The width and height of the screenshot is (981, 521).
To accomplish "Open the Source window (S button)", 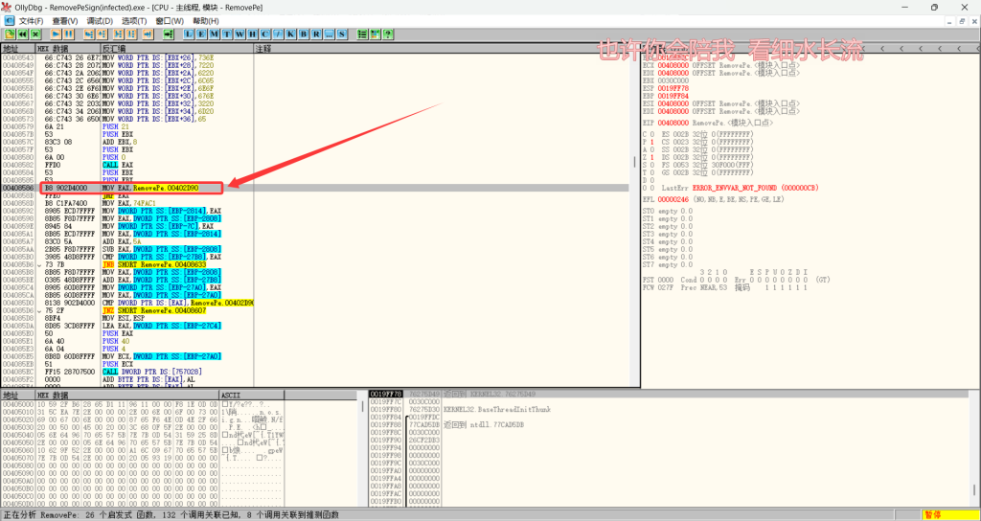I will pyautogui.click(x=341, y=34).
